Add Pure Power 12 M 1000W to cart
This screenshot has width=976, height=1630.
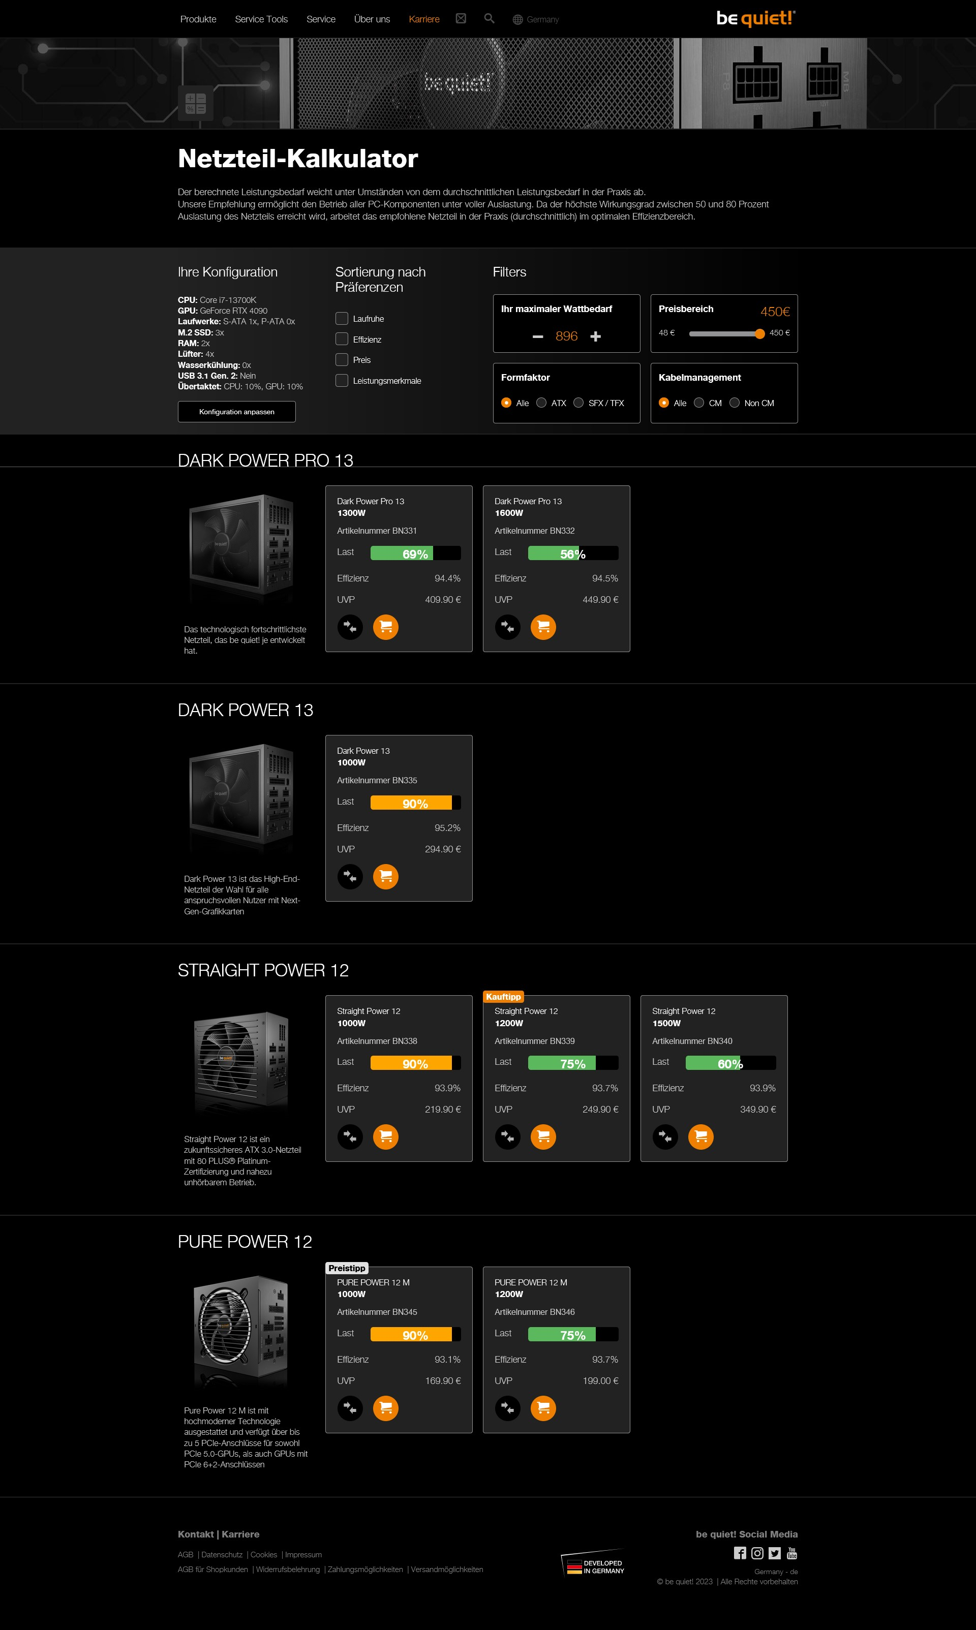pos(385,1408)
